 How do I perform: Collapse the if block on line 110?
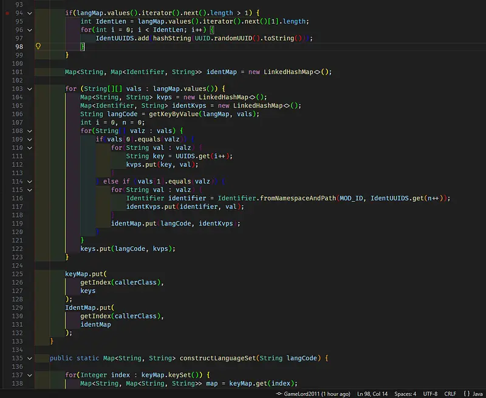pos(31,148)
